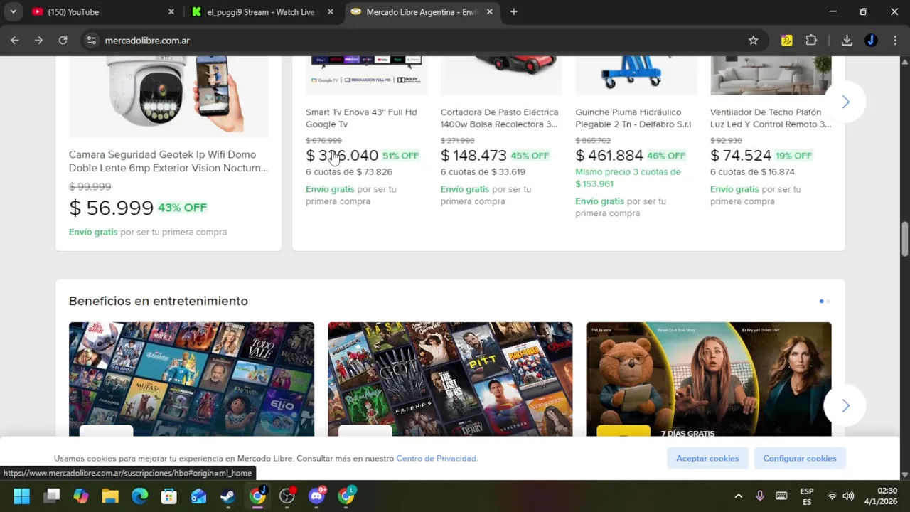The height and width of the screenshot is (512, 910).
Task: Click the Smart Tv Enova product thumbnail
Action: pos(366,75)
